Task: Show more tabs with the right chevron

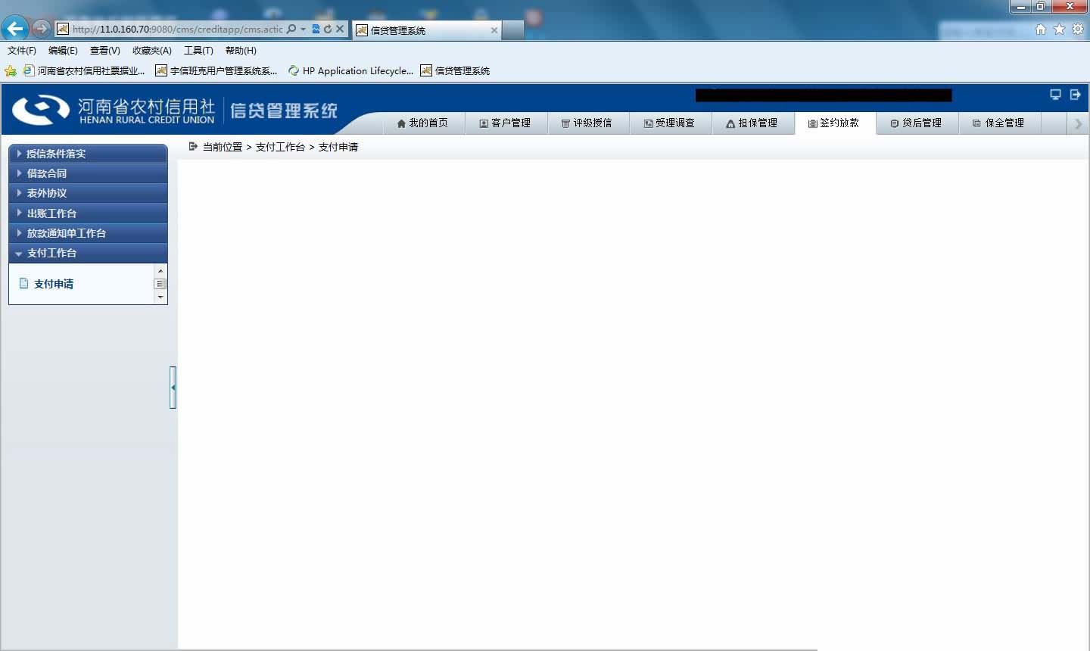Action: [x=1079, y=123]
